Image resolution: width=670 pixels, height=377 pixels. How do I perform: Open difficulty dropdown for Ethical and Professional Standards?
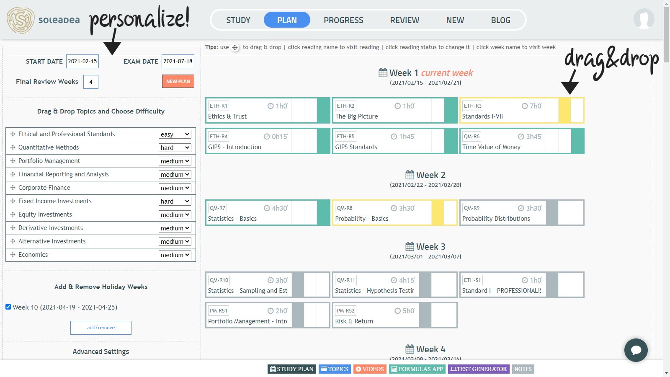click(x=175, y=134)
